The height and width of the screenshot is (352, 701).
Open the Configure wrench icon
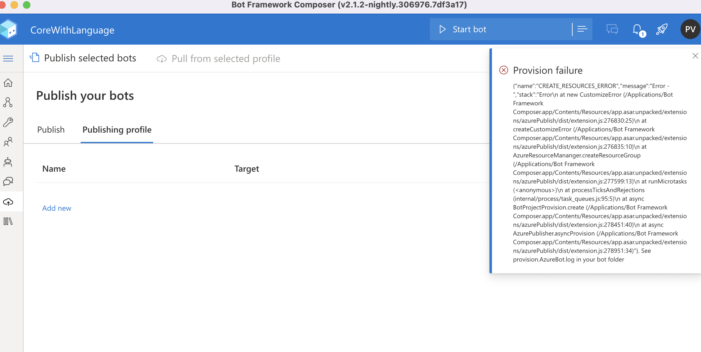pos(8,122)
